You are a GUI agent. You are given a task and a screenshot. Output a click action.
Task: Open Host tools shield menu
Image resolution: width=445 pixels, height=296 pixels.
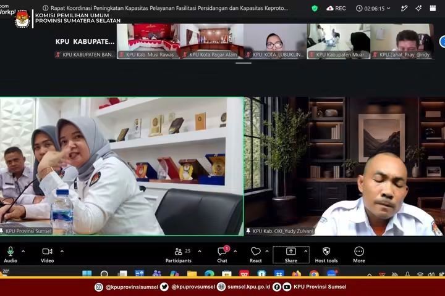pos(326,255)
